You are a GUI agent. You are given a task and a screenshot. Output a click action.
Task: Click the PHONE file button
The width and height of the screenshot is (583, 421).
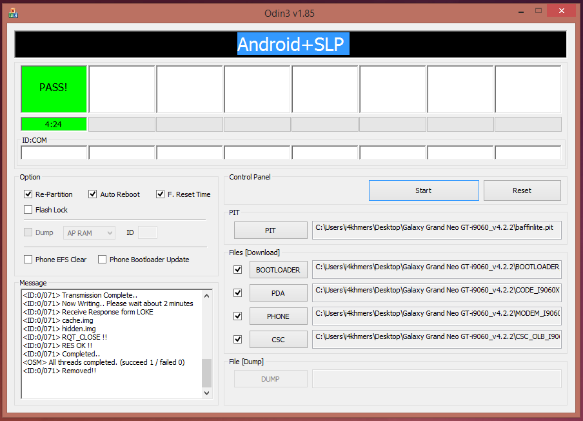coord(278,316)
